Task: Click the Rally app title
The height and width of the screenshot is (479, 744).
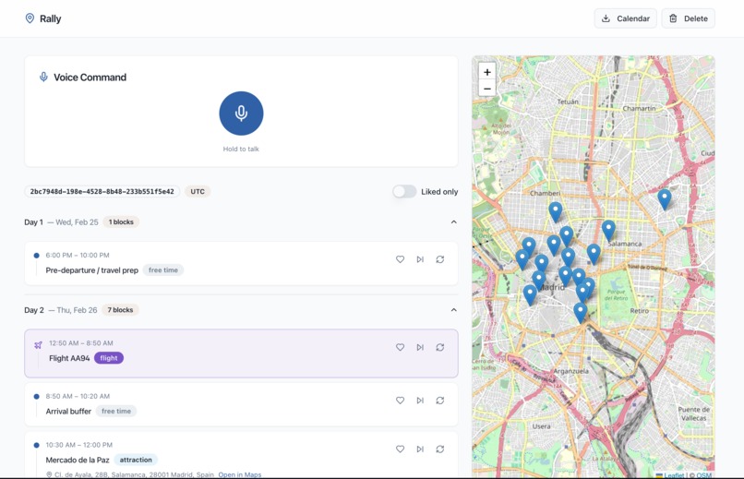Action: (50, 18)
